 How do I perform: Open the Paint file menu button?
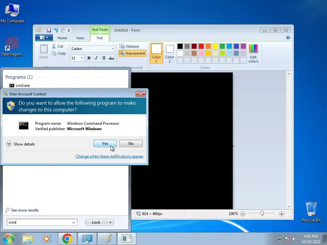[x=44, y=38]
